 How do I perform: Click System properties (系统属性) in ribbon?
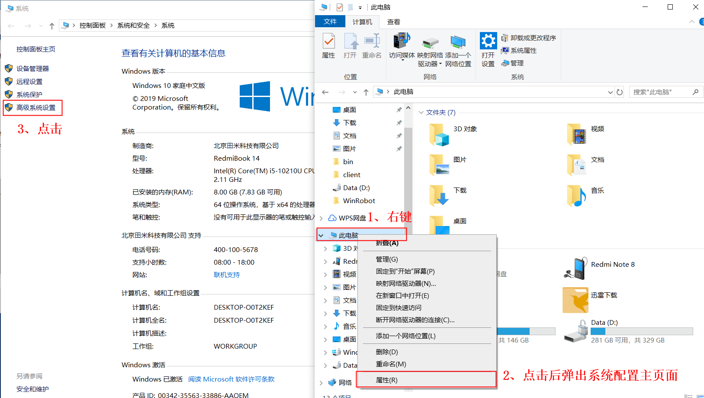(519, 51)
